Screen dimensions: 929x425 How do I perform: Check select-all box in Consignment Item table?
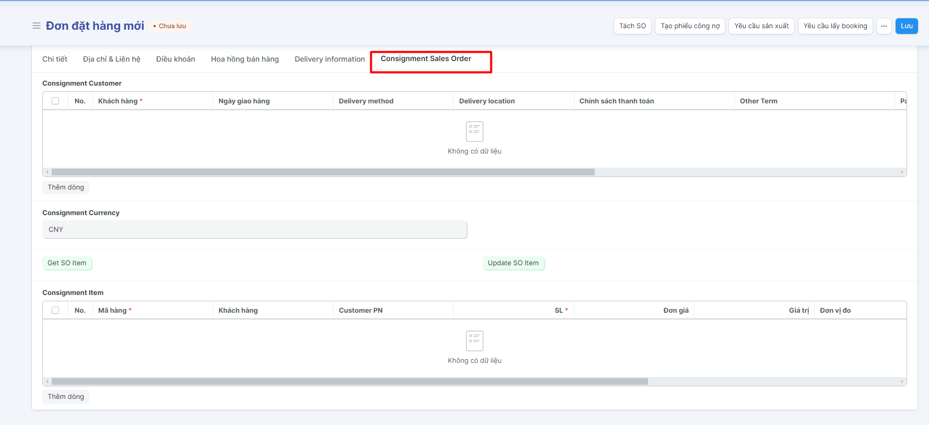55,310
